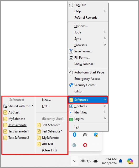Image resolution: width=139 pixels, height=168 pixels.
Task: Open the Windows Security tray icon with warning
Action: pyautogui.click(x=96, y=135)
